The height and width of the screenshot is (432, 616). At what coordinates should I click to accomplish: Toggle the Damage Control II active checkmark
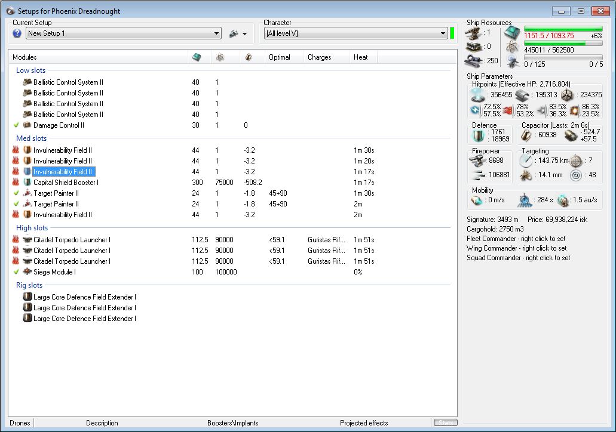[x=16, y=125]
